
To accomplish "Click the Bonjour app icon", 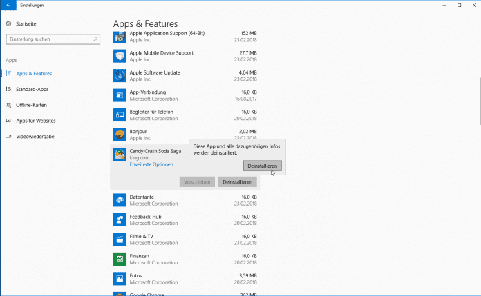I will click(x=120, y=134).
